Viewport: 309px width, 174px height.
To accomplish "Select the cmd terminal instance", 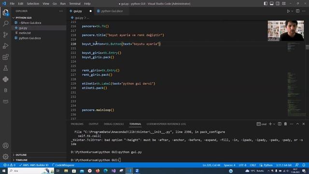I will [262, 124].
